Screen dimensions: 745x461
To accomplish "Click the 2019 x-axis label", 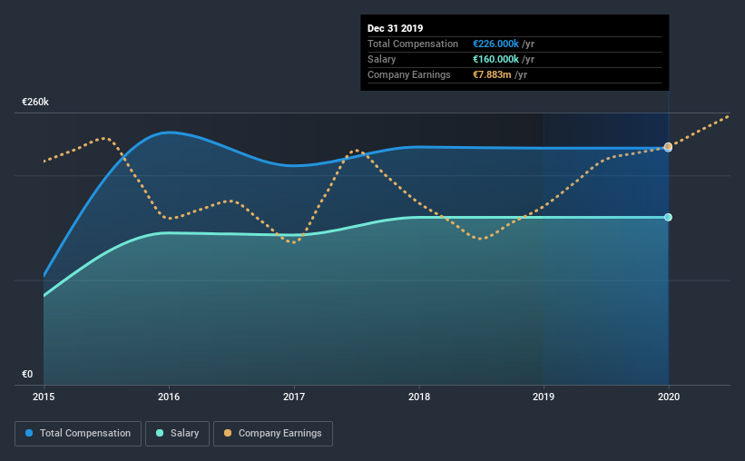I will (543, 397).
